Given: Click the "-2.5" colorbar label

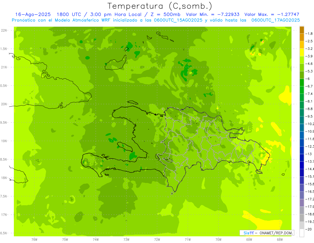Looking at the screenshot, I should pos(310,41).
